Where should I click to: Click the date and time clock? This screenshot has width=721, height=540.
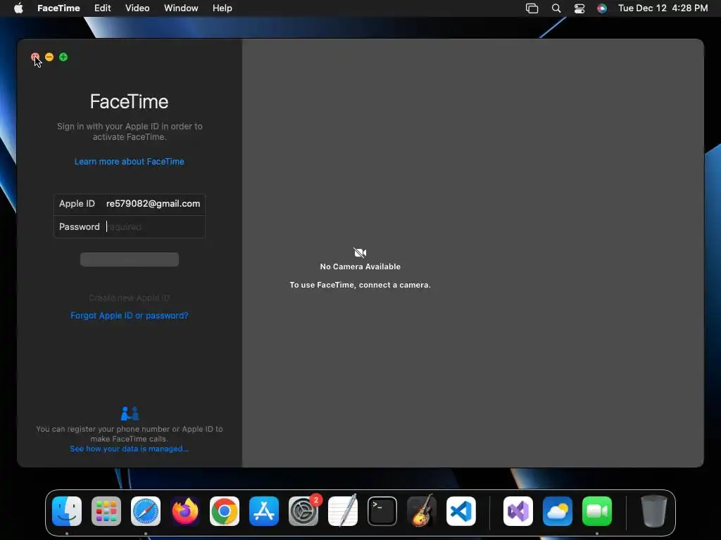pyautogui.click(x=663, y=8)
